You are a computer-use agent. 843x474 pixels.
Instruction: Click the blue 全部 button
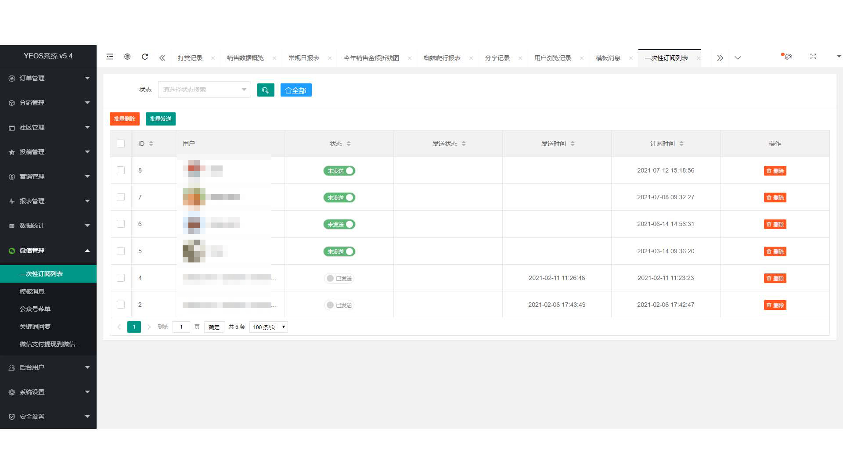pos(296,90)
